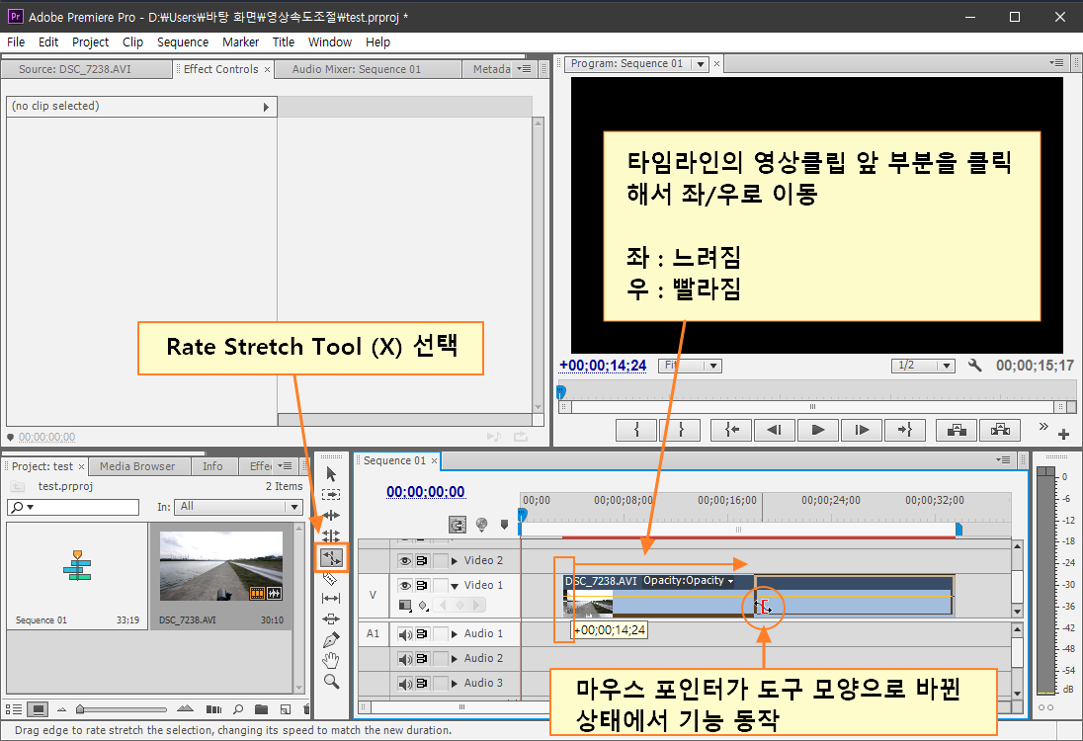Open the Sequence menu
This screenshot has width=1083, height=741.
(183, 42)
